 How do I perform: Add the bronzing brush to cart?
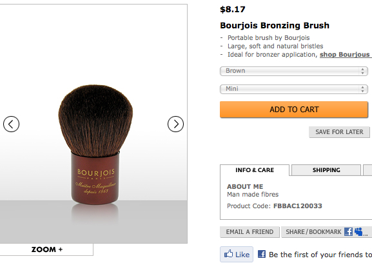294,110
